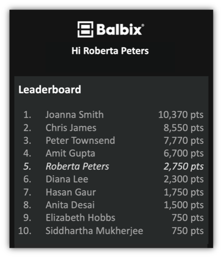Select Joanna Smith in the leaderboard
This screenshot has height=257, width=222.
(x=74, y=115)
